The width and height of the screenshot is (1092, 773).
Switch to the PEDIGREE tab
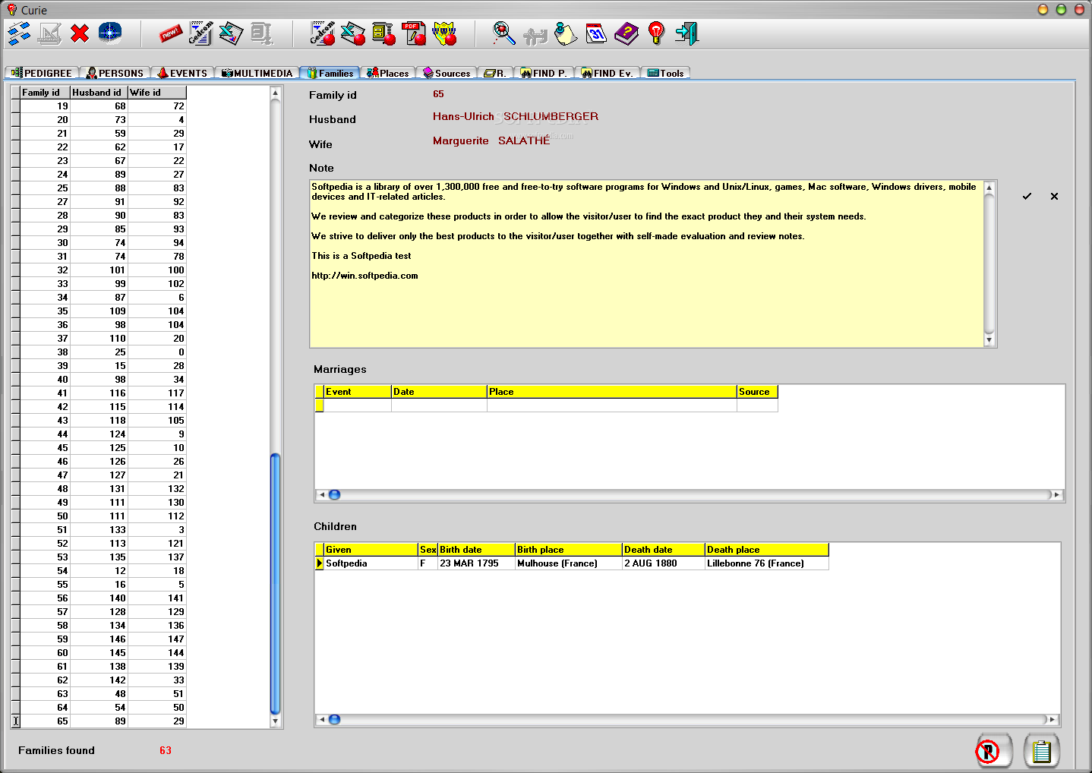pyautogui.click(x=42, y=73)
